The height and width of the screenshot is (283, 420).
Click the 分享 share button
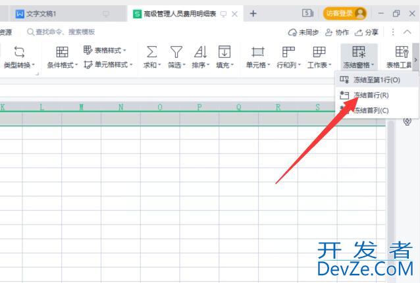[x=367, y=32]
